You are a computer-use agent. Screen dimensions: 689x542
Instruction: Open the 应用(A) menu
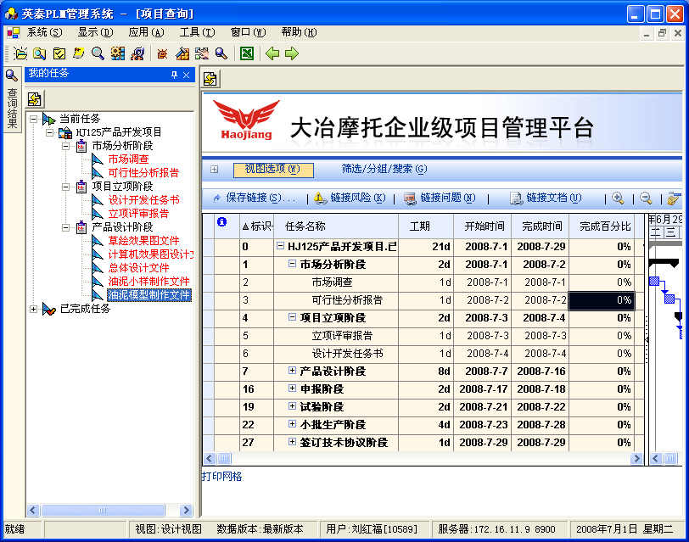(x=146, y=32)
